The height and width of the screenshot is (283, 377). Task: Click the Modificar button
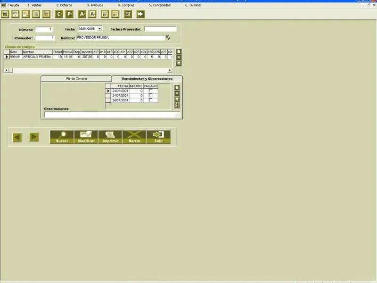coord(86,137)
